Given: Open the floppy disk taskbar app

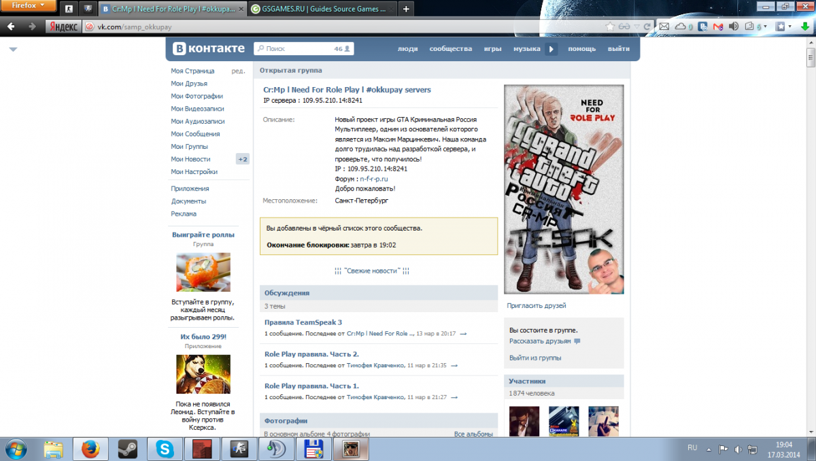Looking at the screenshot, I should pos(313,449).
